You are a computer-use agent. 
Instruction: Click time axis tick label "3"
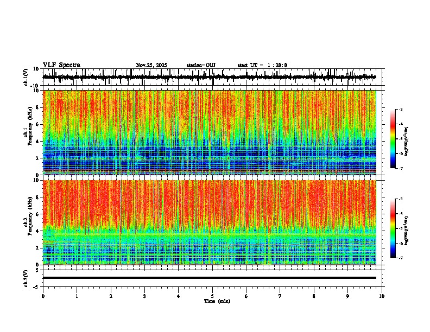144,296
